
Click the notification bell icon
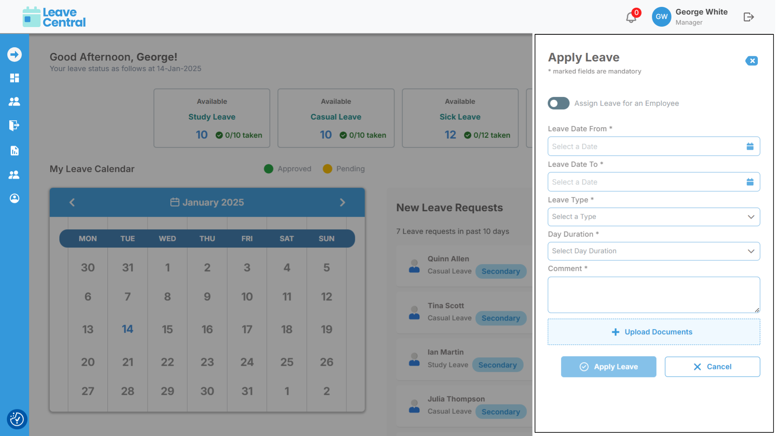coord(631,17)
